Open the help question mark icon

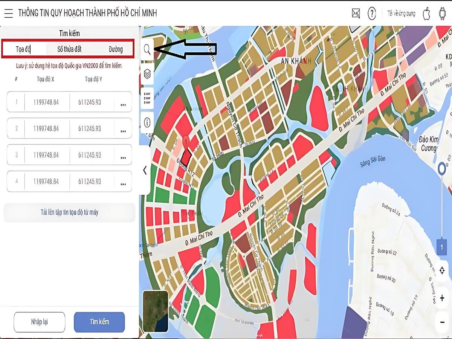point(372,14)
